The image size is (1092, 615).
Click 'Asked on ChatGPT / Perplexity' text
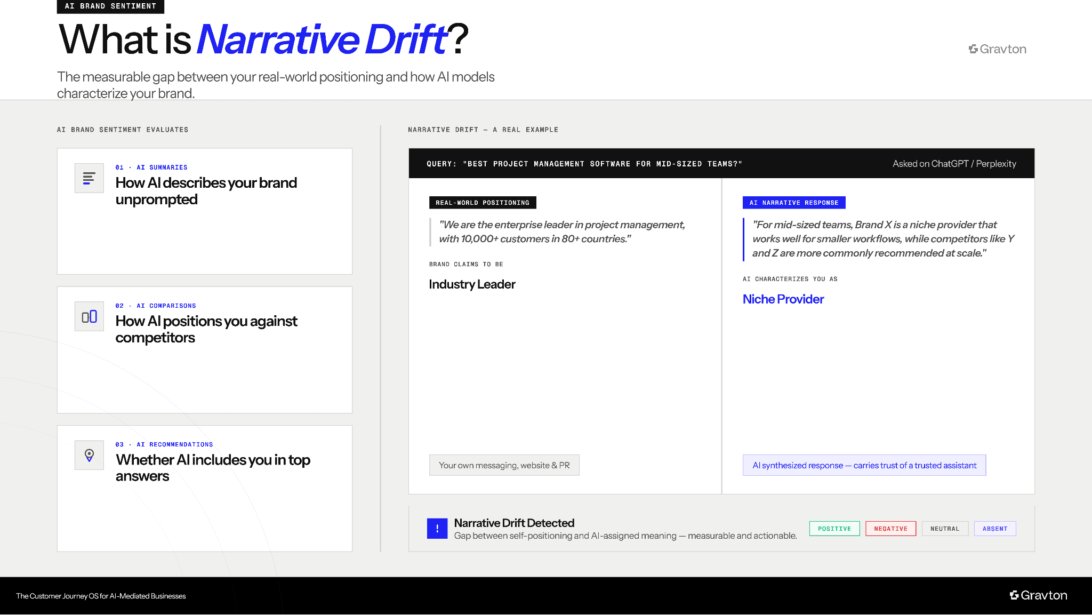(x=954, y=164)
